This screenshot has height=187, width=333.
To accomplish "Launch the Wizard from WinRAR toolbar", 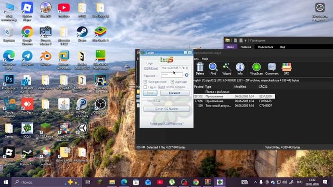I will pos(227,69).
